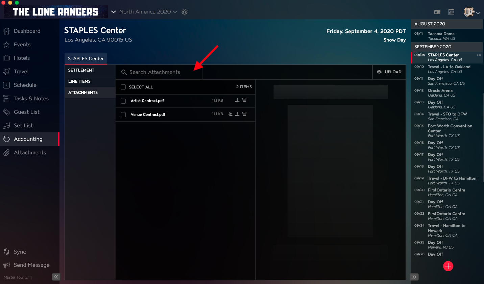
Task: Open Hotels sidebar icon
Action: point(6,58)
